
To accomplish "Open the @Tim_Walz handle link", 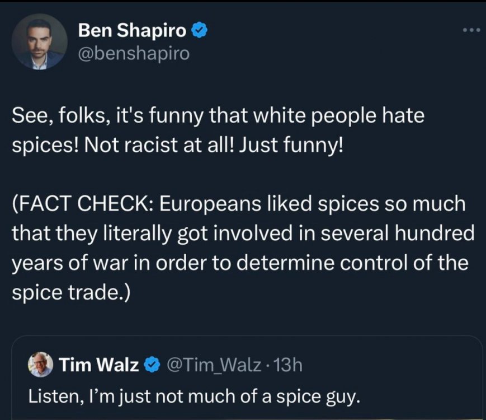I will click(x=212, y=366).
